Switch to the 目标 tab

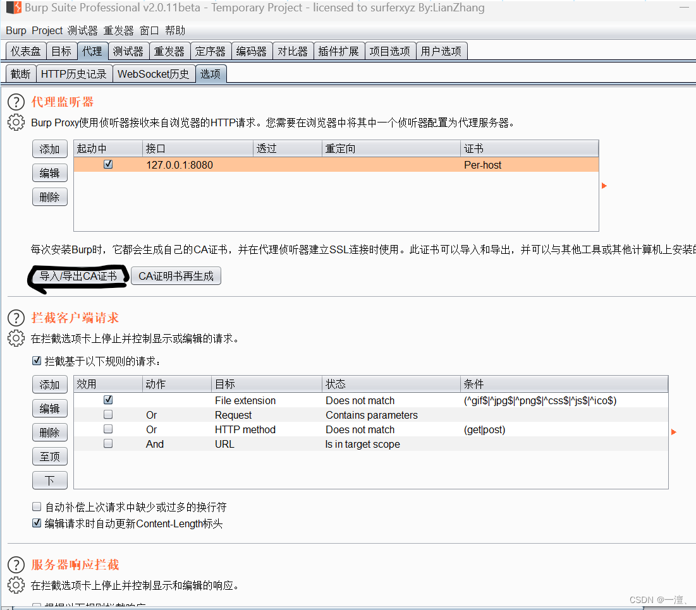pos(61,51)
